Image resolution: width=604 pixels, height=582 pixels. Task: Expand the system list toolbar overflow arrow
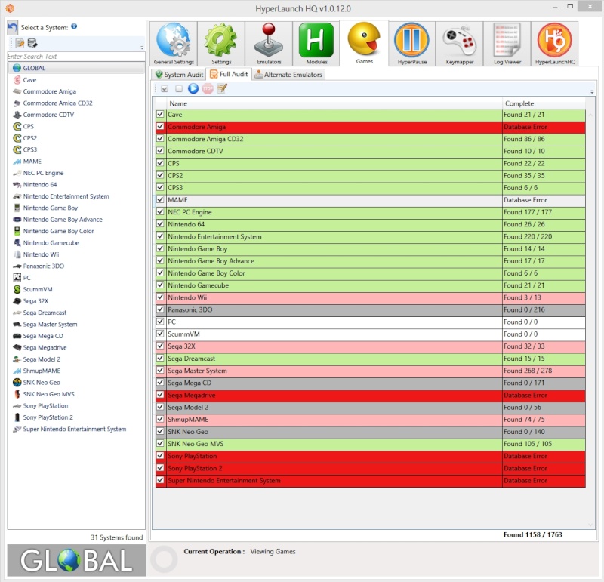tap(142, 48)
